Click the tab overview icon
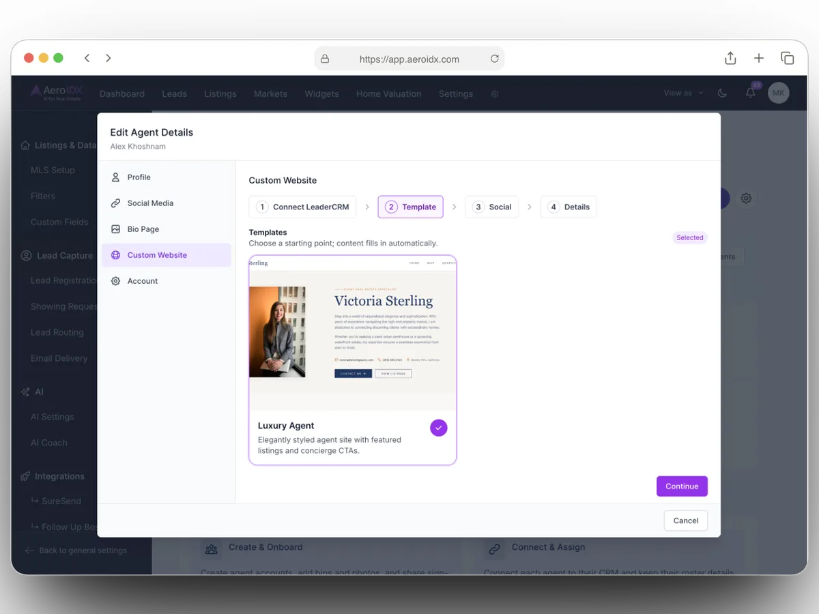The image size is (819, 614). coord(788,59)
